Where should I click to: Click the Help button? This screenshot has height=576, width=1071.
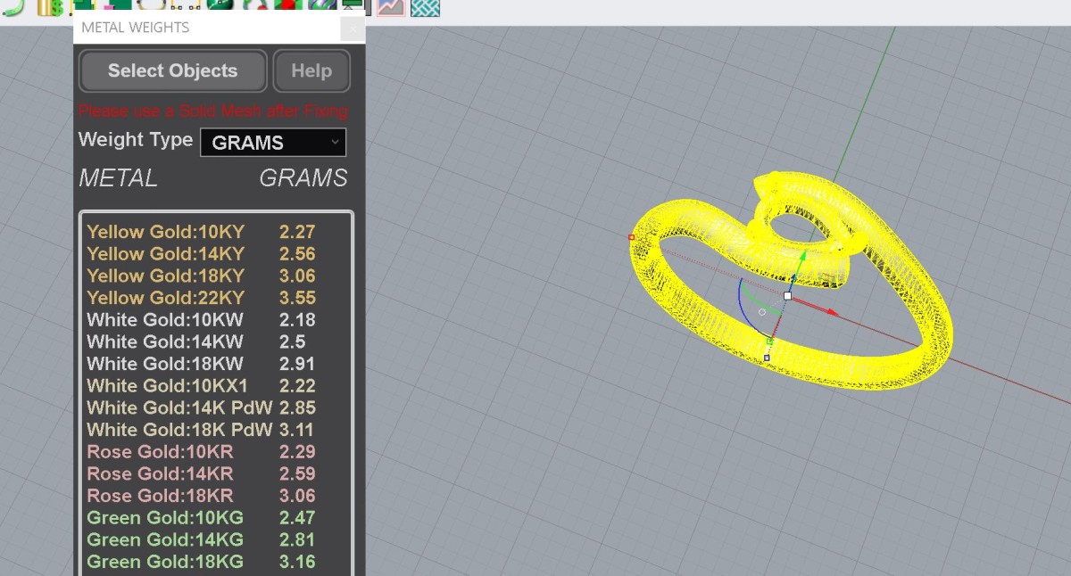coord(311,71)
